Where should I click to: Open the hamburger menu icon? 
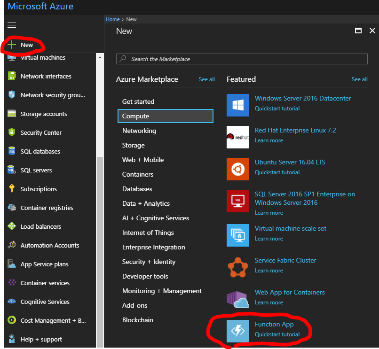12,25
